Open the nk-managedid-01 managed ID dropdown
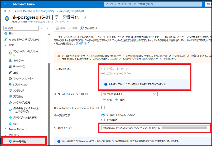The image size is (212, 146). (129, 94)
